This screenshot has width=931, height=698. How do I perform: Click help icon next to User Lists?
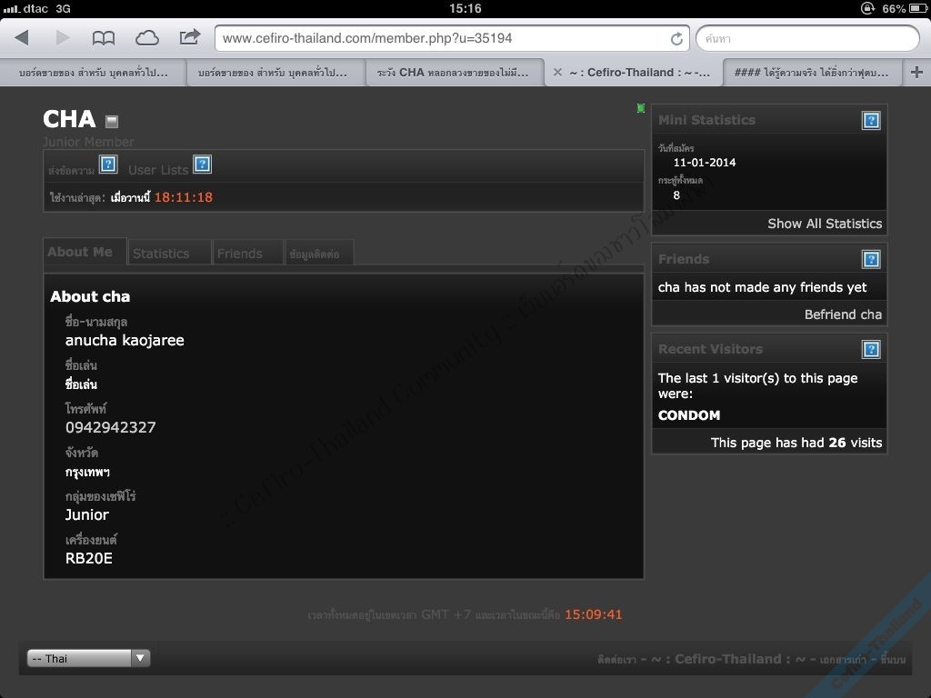pyautogui.click(x=203, y=165)
